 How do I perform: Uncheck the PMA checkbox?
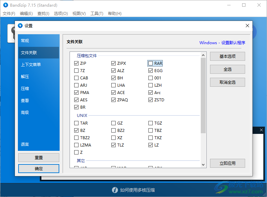tap(76, 93)
